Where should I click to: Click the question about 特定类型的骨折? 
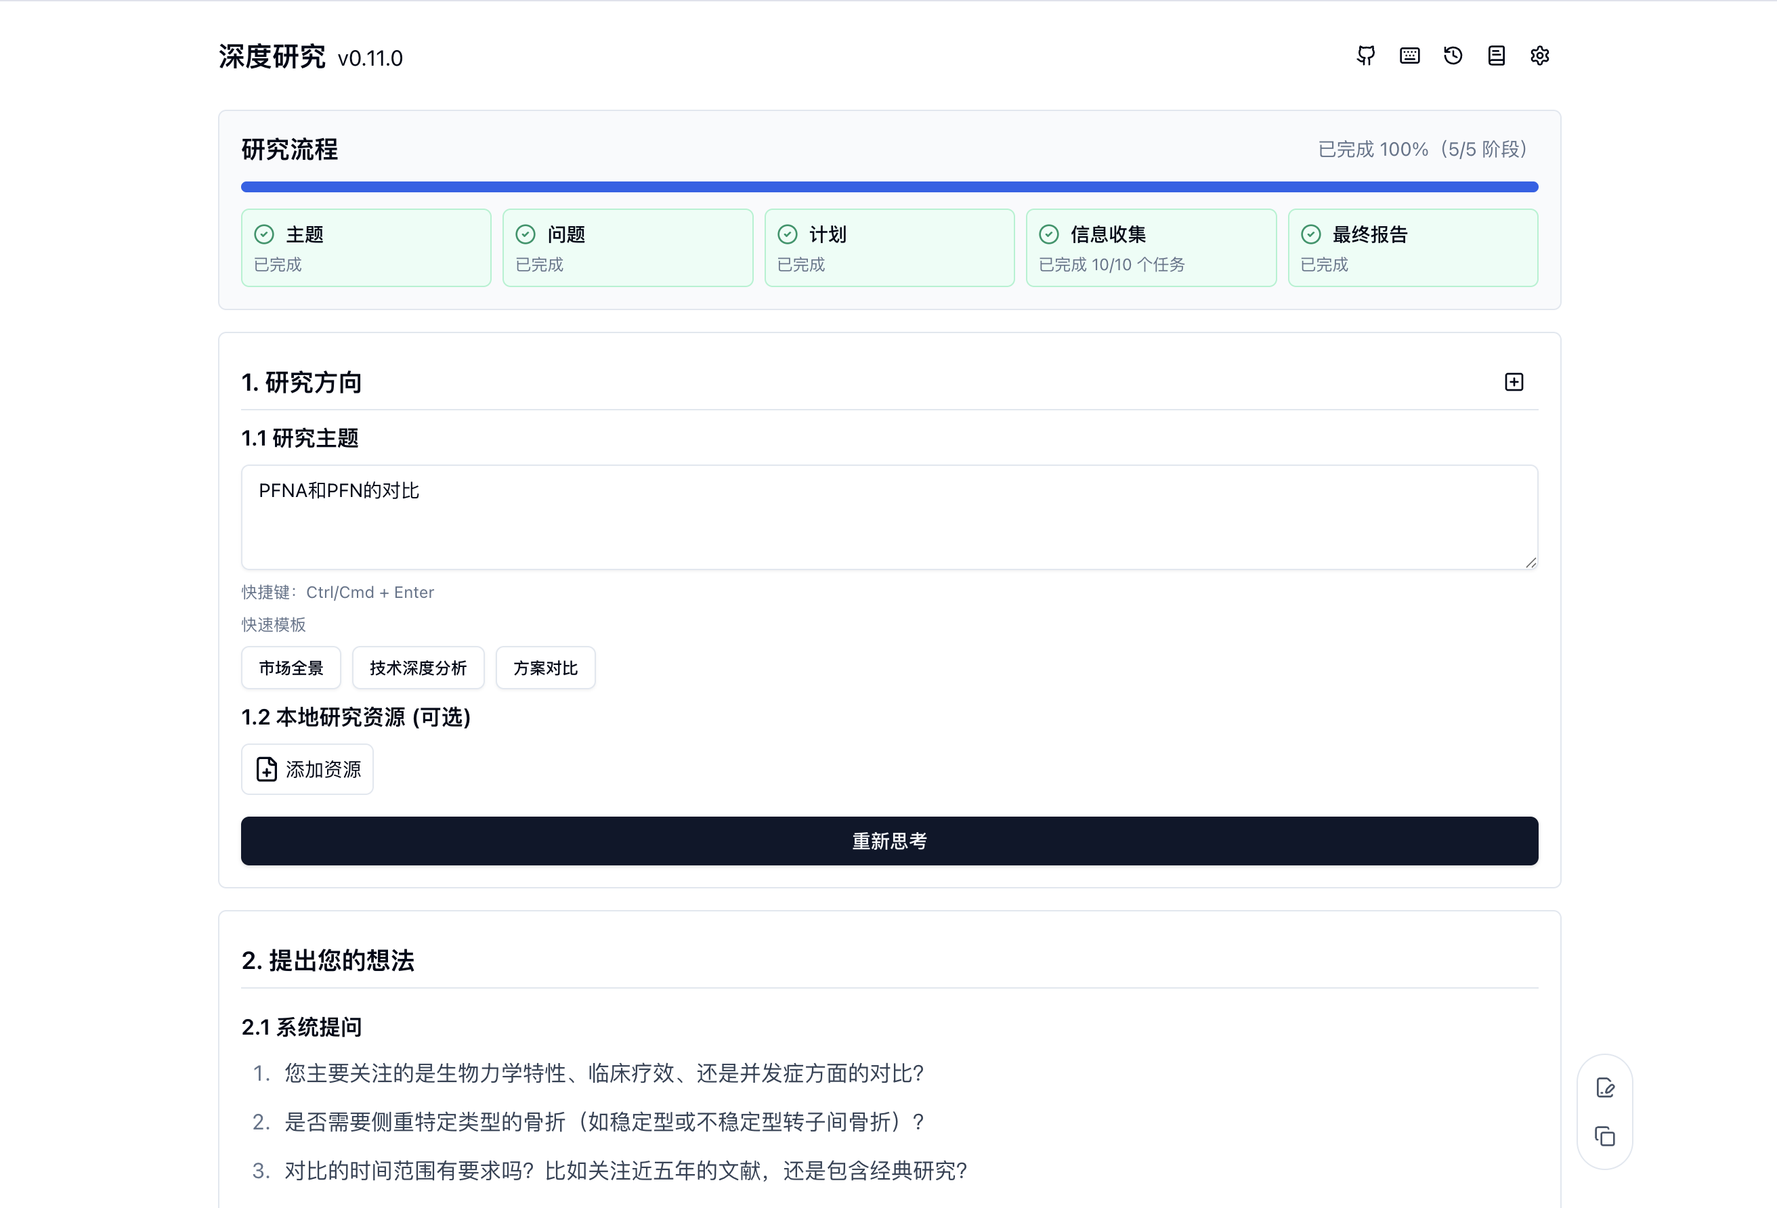coord(604,1123)
